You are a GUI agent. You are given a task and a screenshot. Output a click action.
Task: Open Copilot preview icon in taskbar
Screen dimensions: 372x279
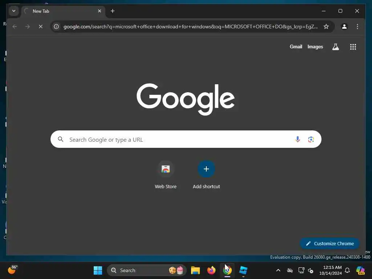tap(360, 270)
